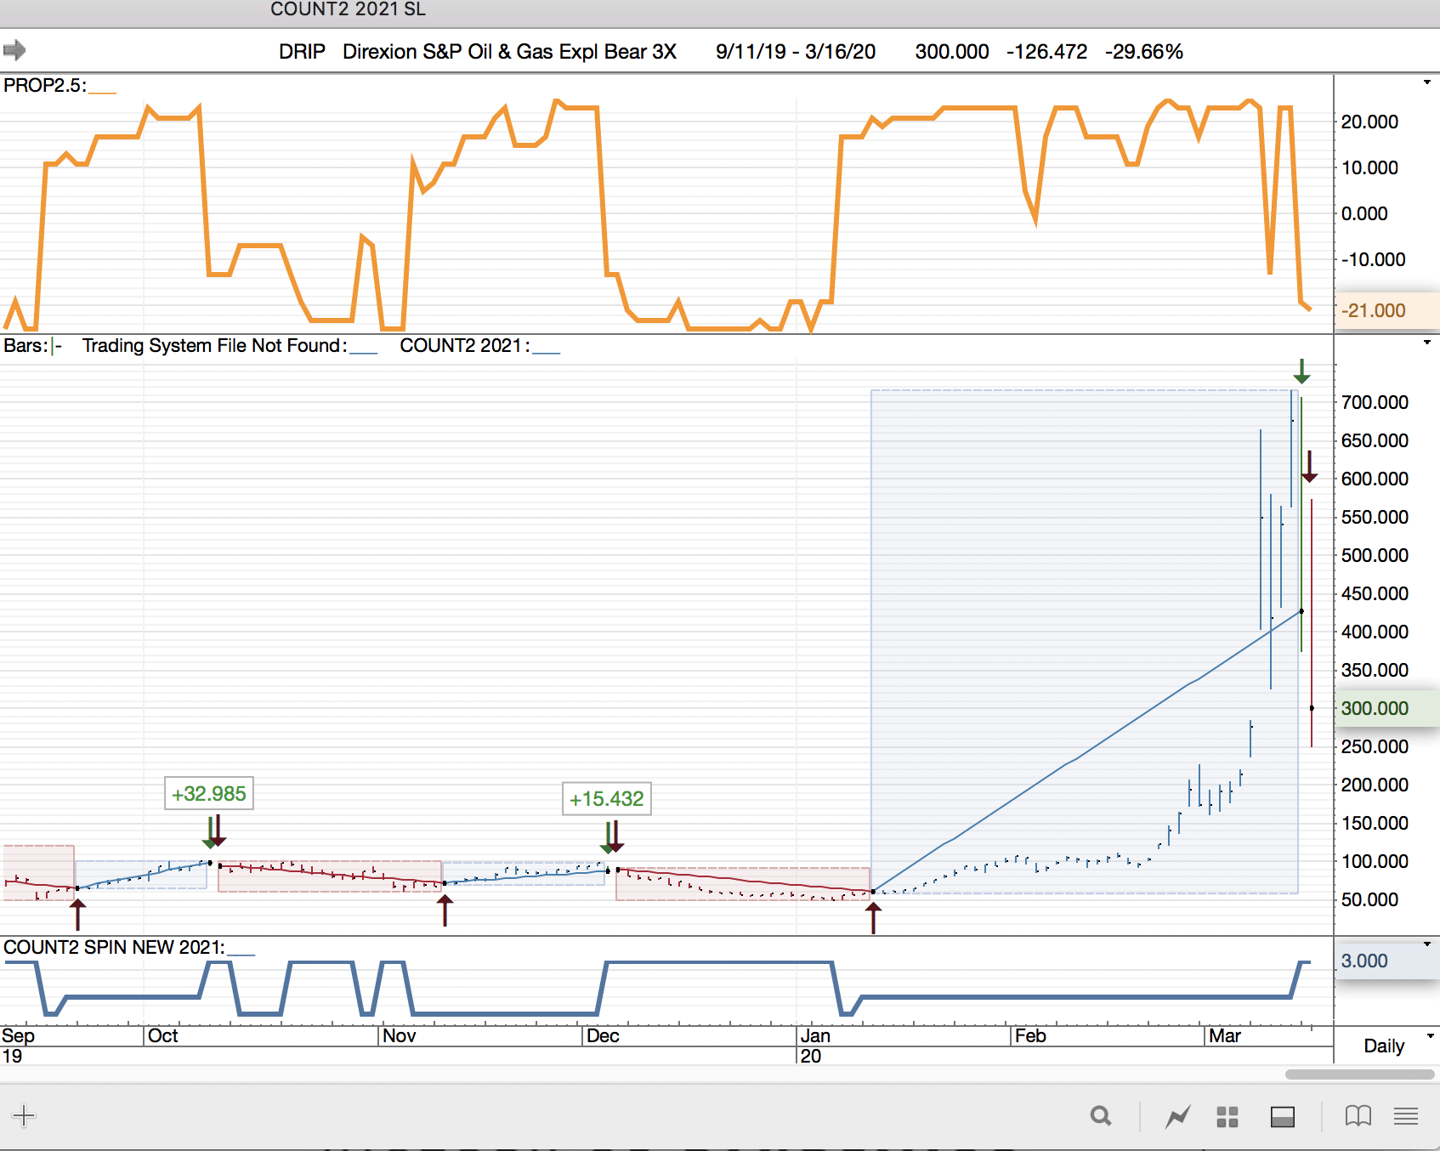Viewport: 1440px width, 1151px height.
Task: Click the +32.985 trade profit label
Action: (x=209, y=793)
